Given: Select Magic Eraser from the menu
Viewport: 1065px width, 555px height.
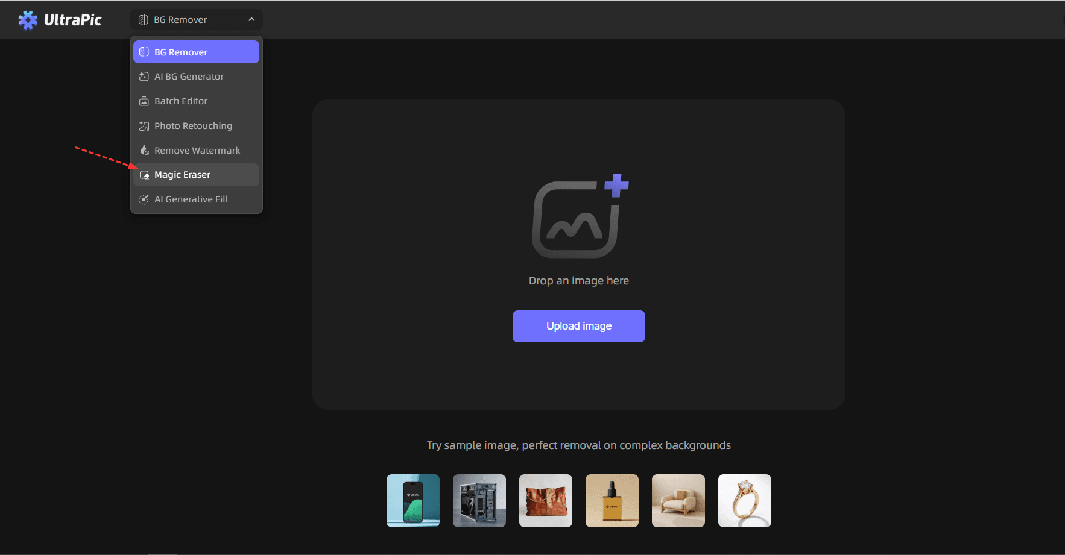Looking at the screenshot, I should coord(182,175).
